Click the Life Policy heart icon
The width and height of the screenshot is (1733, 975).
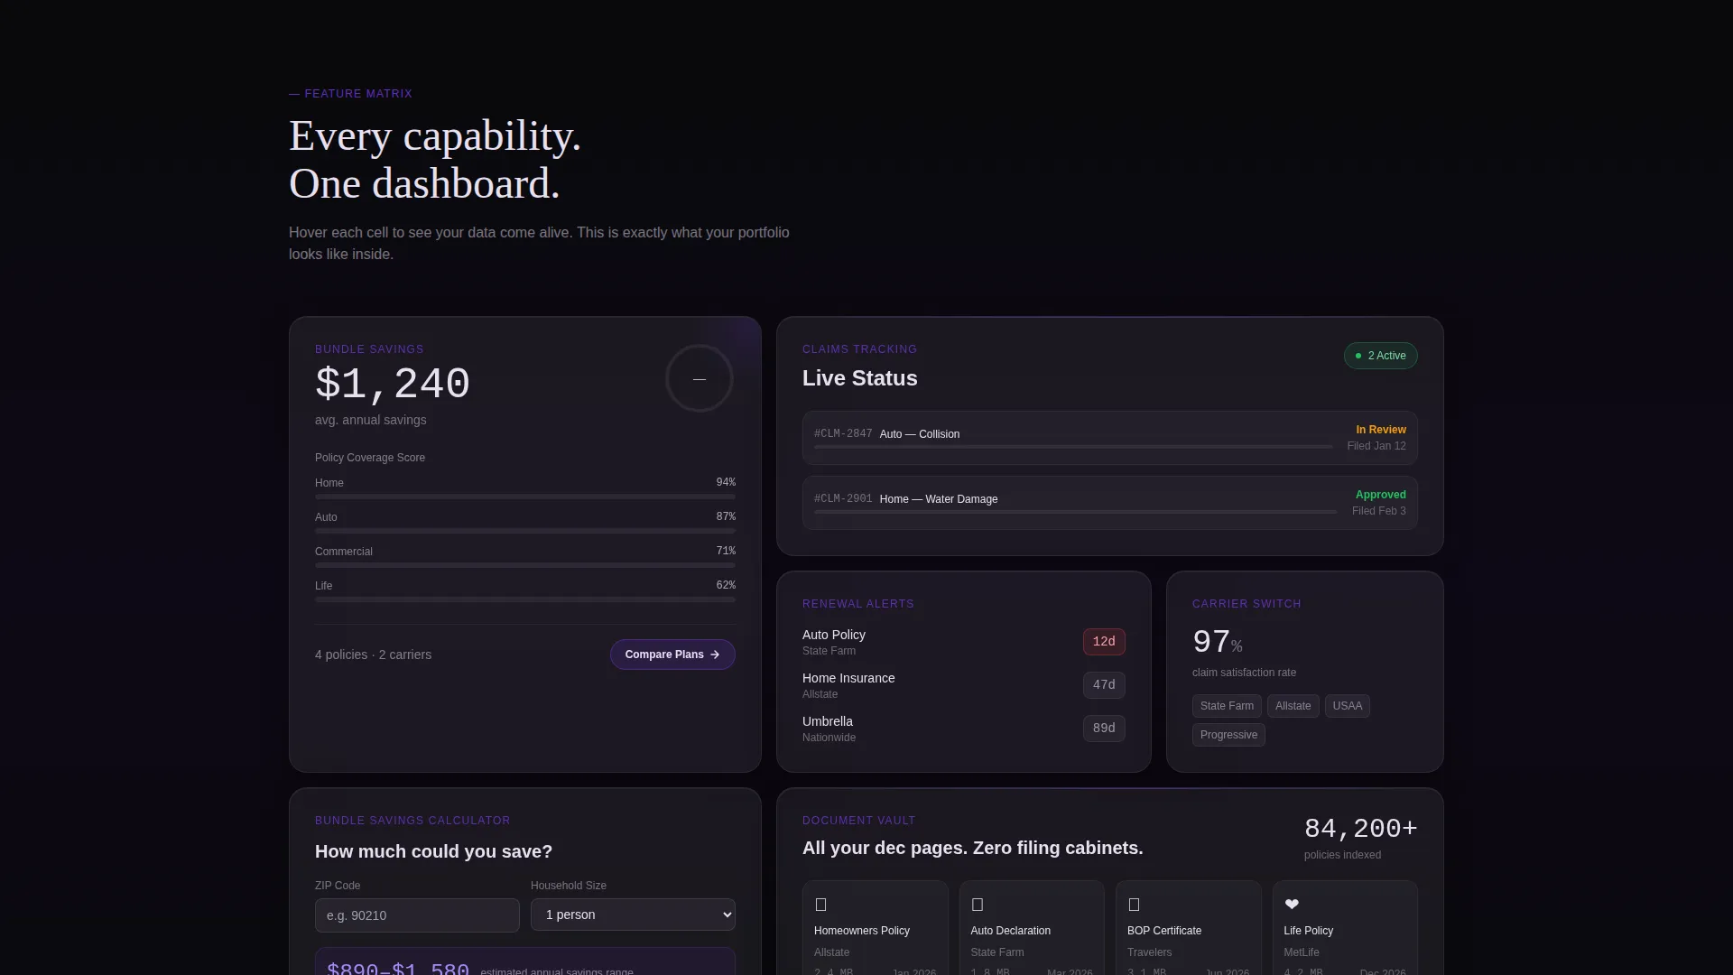point(1292,905)
